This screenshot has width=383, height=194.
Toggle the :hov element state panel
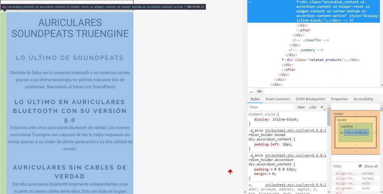point(301,107)
